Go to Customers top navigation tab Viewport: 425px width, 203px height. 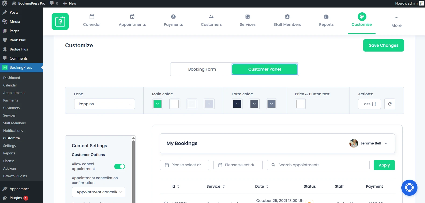click(x=211, y=21)
